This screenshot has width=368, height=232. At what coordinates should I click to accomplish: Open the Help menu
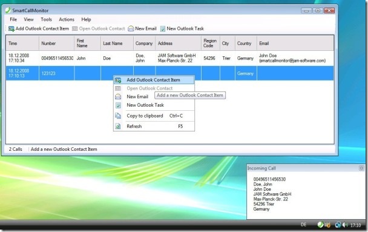coord(86,19)
